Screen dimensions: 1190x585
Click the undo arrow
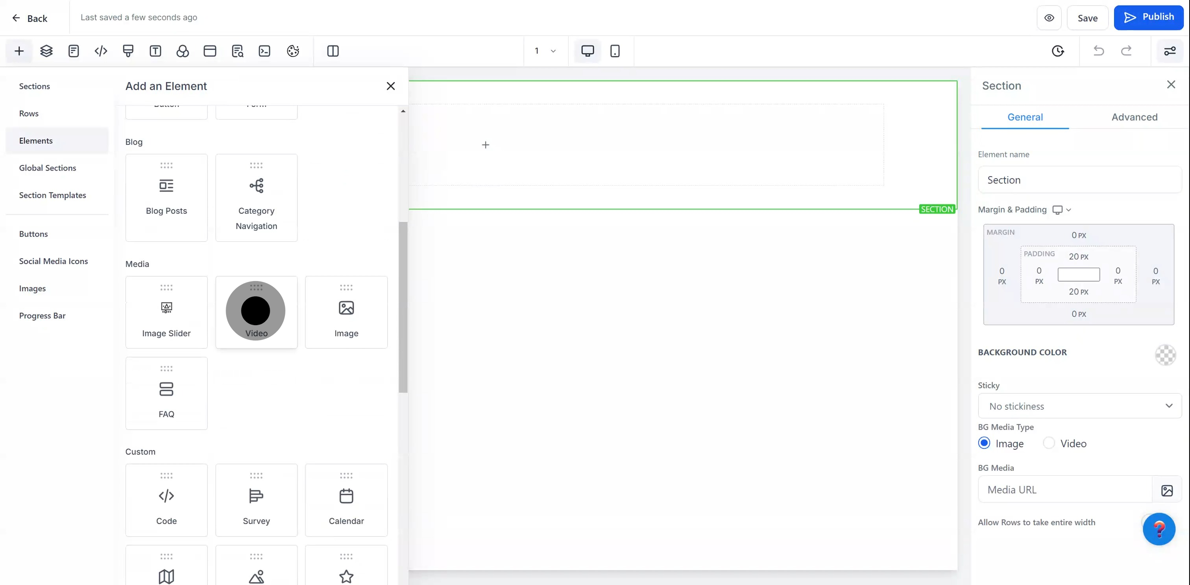point(1099,51)
